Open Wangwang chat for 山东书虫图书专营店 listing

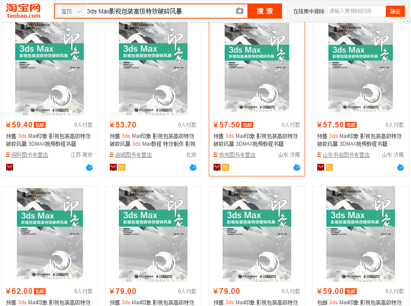pyautogui.click(x=401, y=167)
